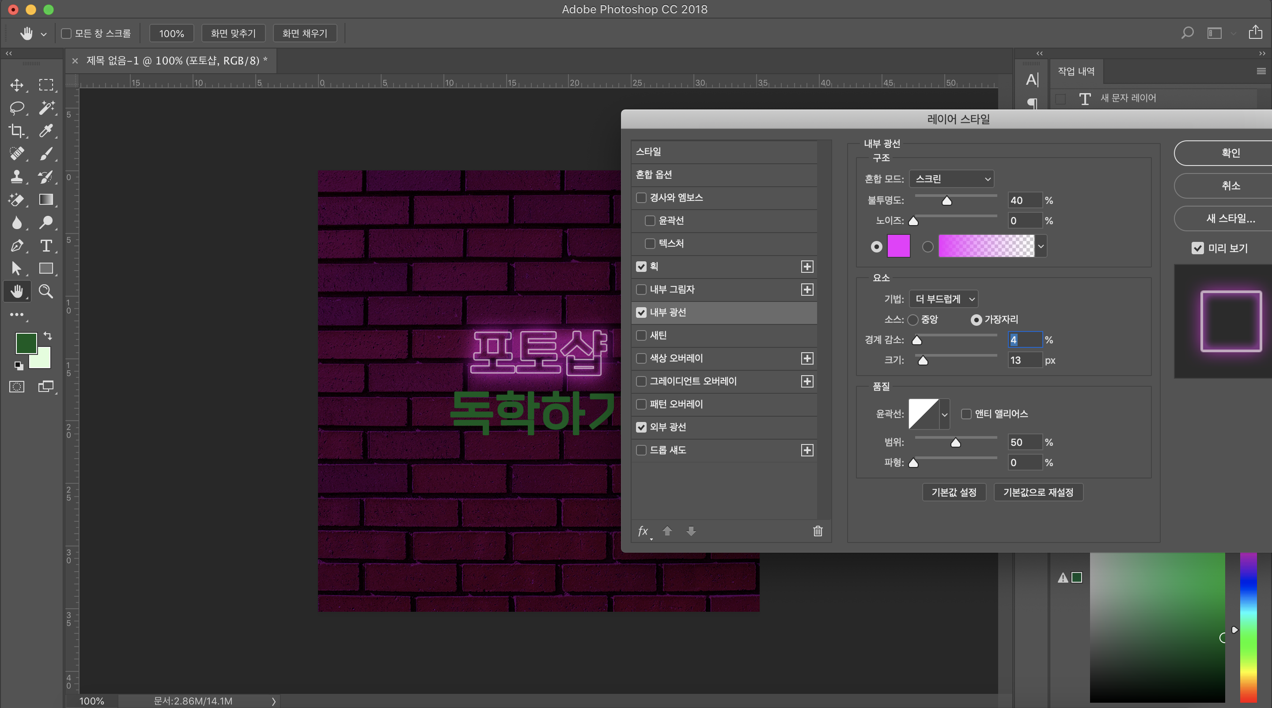Select the Lasso tool
1272x708 pixels.
click(x=17, y=108)
